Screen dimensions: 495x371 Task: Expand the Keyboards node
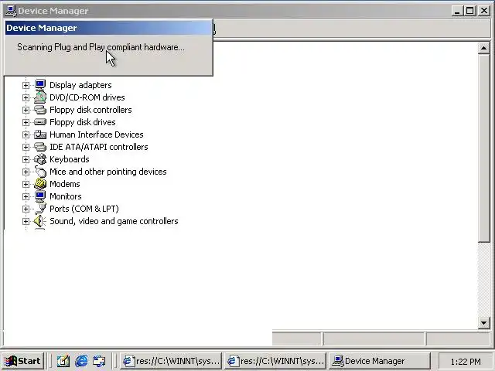[x=26, y=159]
